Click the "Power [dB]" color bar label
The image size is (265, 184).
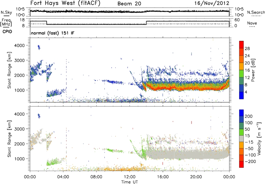point(253,70)
